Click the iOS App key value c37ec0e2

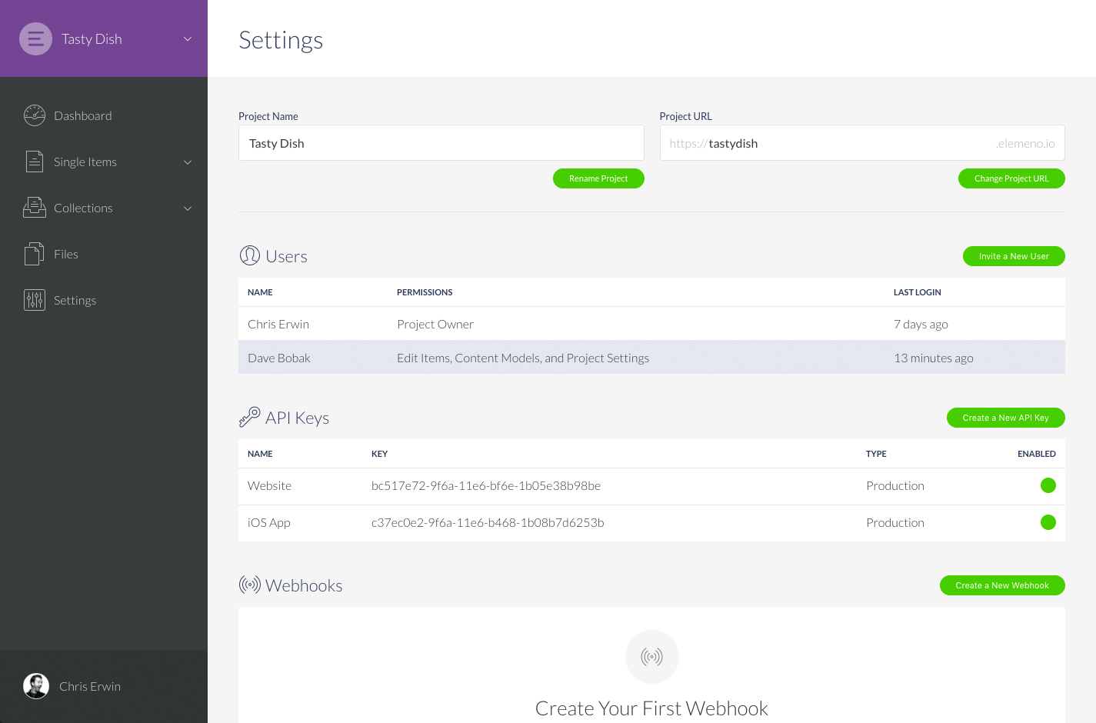click(488, 522)
